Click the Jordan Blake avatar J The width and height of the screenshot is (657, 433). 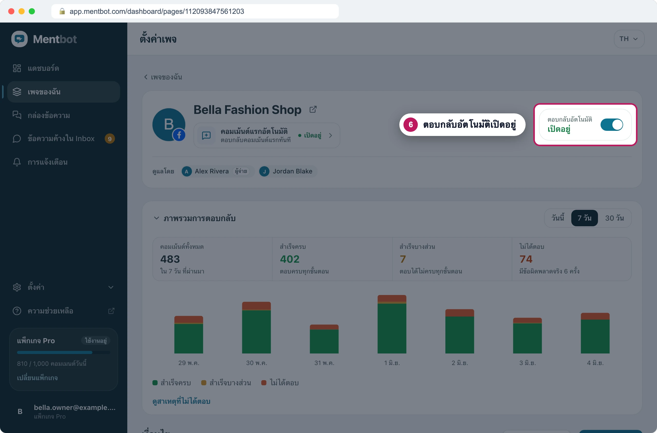click(x=264, y=172)
